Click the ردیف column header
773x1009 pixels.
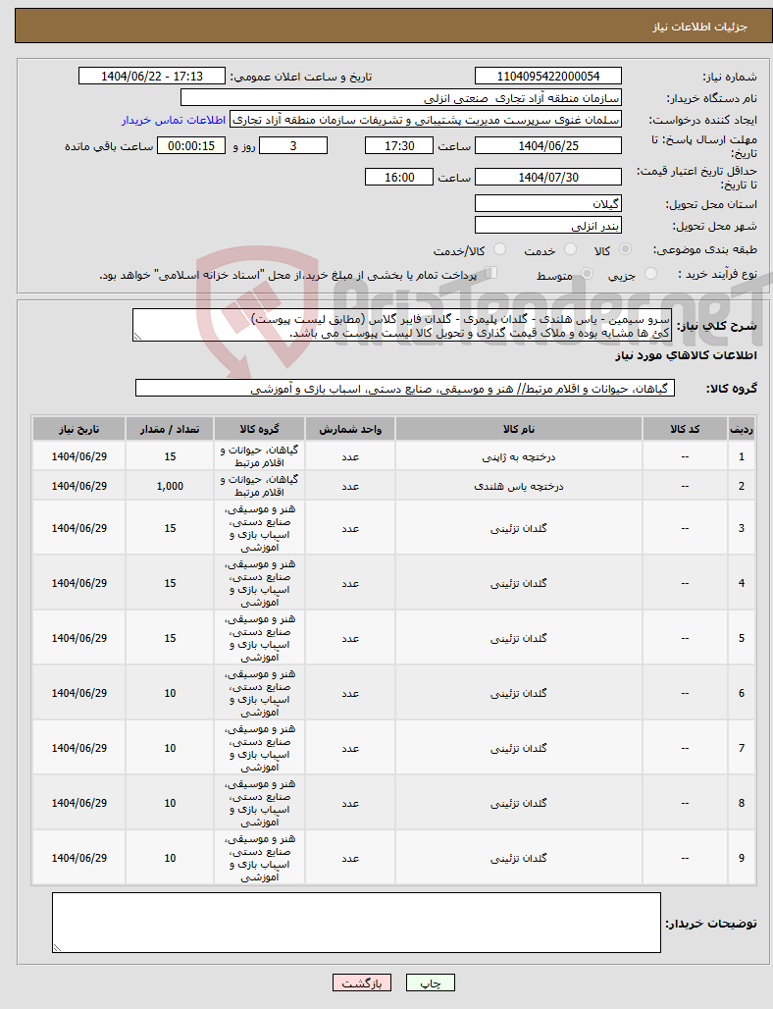742,429
